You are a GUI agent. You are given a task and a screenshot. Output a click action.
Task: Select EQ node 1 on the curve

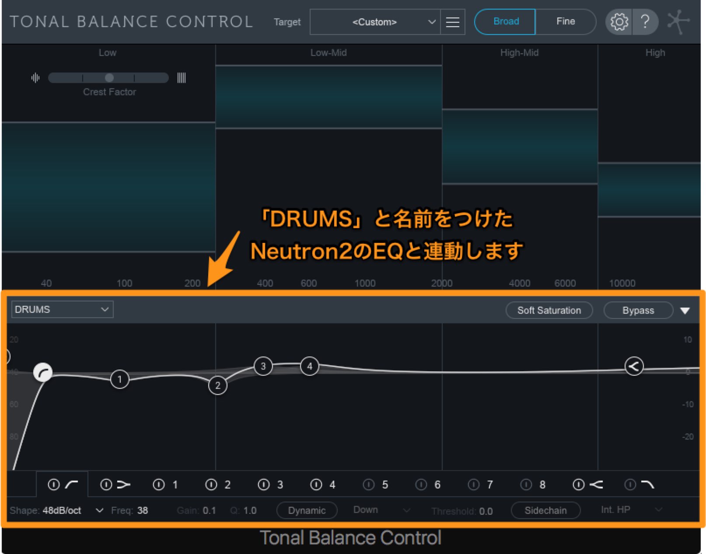coord(119,379)
